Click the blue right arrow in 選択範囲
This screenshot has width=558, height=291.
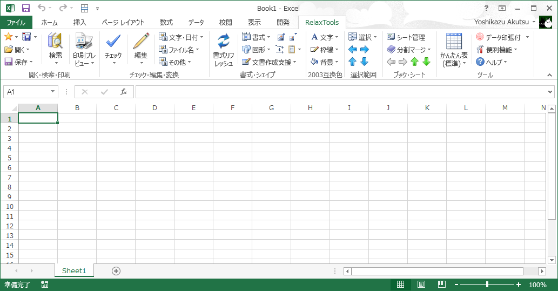pyautogui.click(x=365, y=50)
